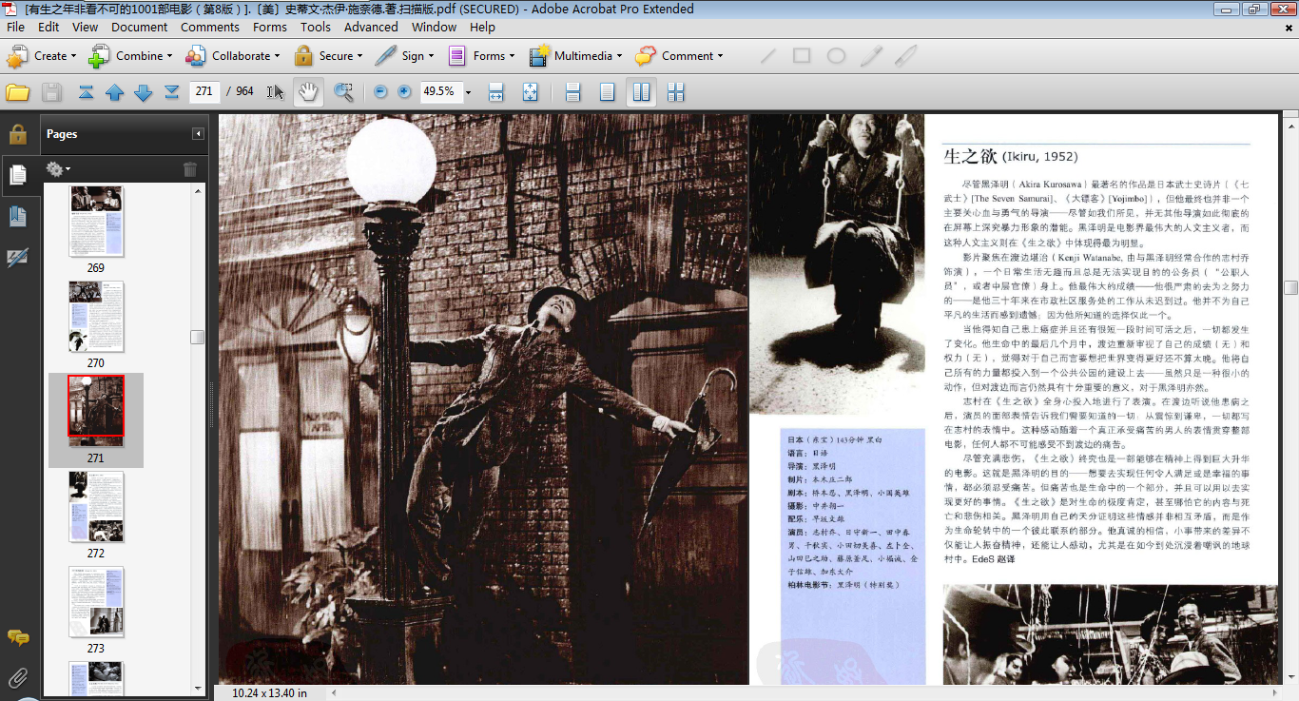Open the Comment dropdown
1299x701 pixels.
679,56
